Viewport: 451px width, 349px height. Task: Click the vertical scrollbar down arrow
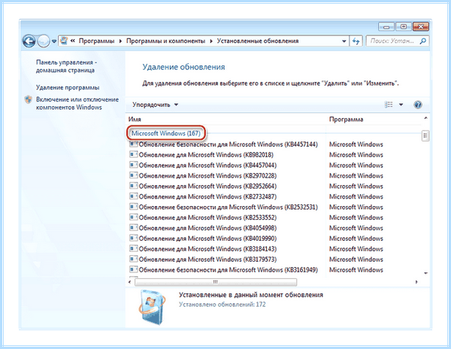click(x=425, y=273)
